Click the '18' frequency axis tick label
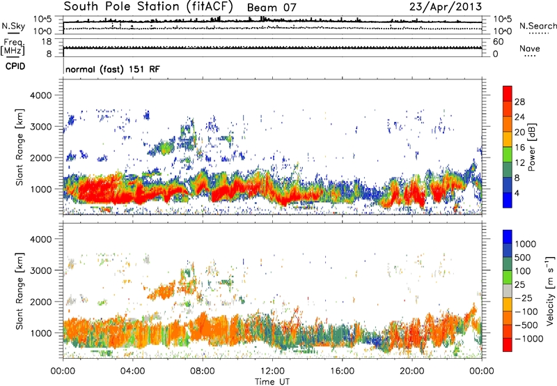This screenshot has width=557, height=386. (x=47, y=42)
